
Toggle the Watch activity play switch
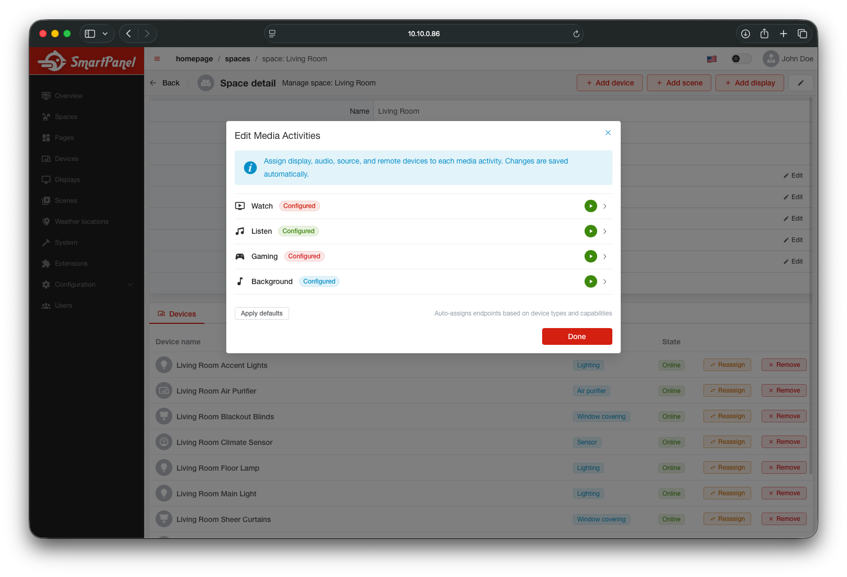pos(590,206)
